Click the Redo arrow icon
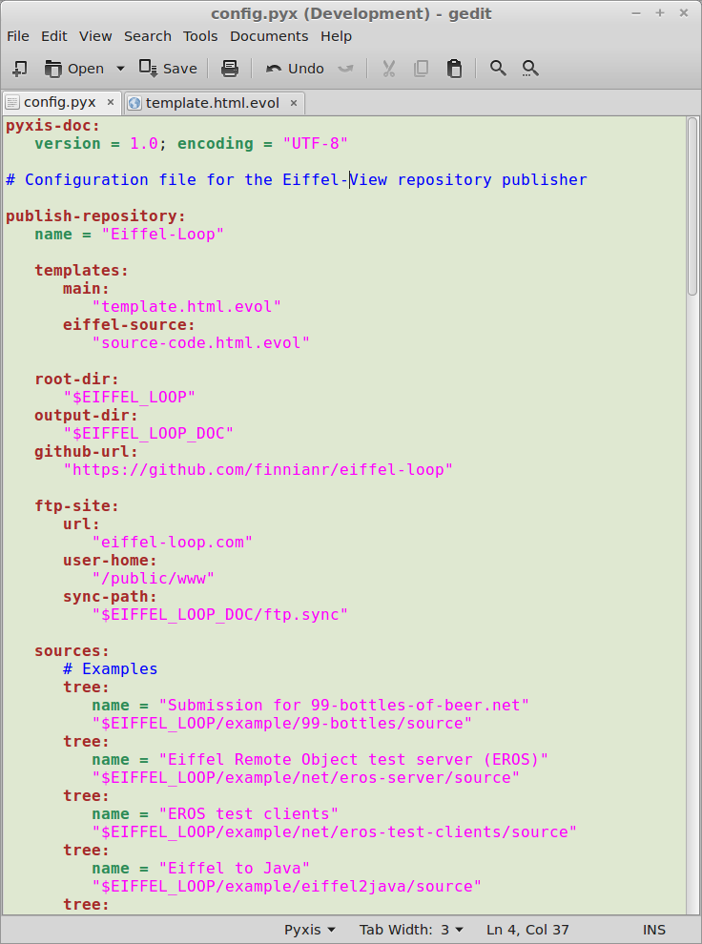 [346, 69]
